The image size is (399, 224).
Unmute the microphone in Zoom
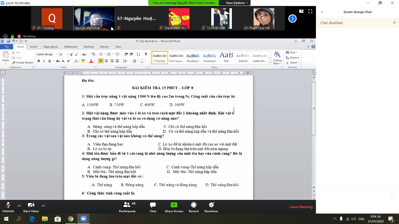click(8, 207)
